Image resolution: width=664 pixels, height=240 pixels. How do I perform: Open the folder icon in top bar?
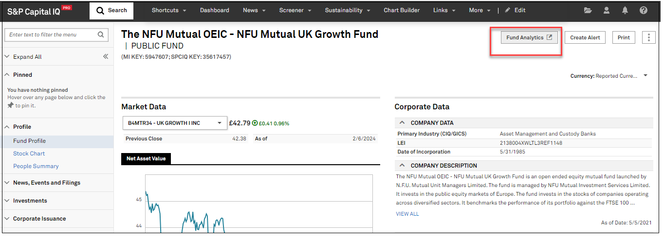coord(588,10)
